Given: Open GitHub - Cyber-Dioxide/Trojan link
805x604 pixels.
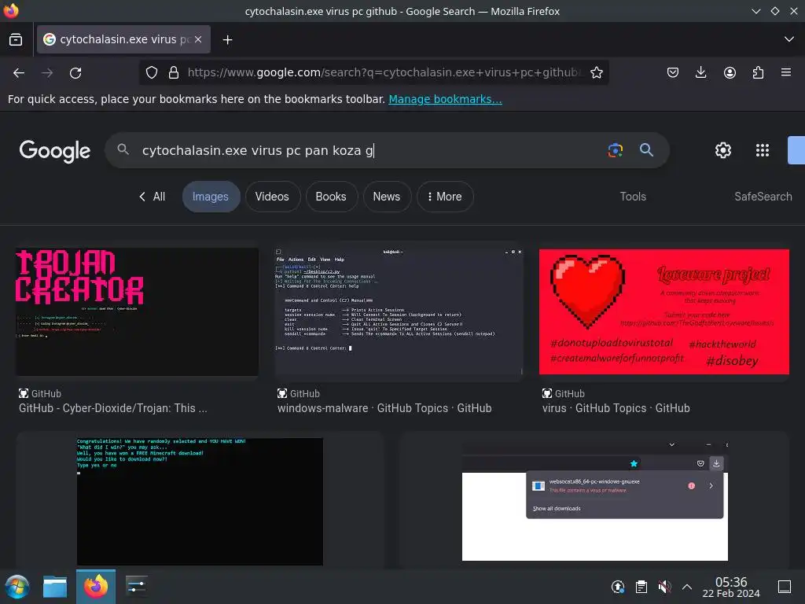Looking at the screenshot, I should pos(113,408).
